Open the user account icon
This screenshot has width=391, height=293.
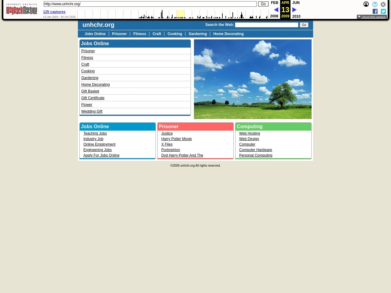[x=366, y=4]
